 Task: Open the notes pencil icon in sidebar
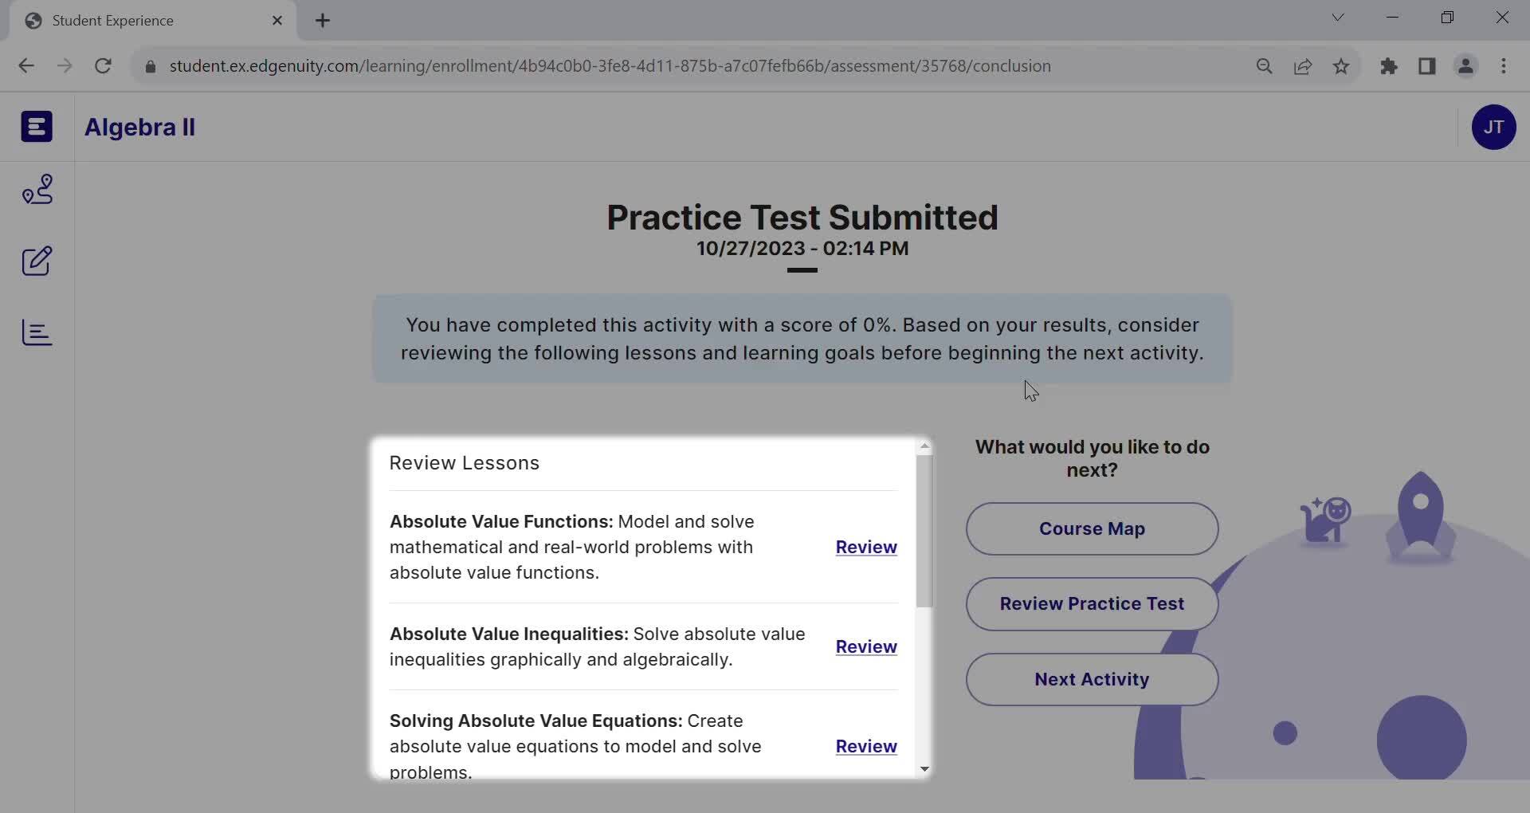[37, 261]
